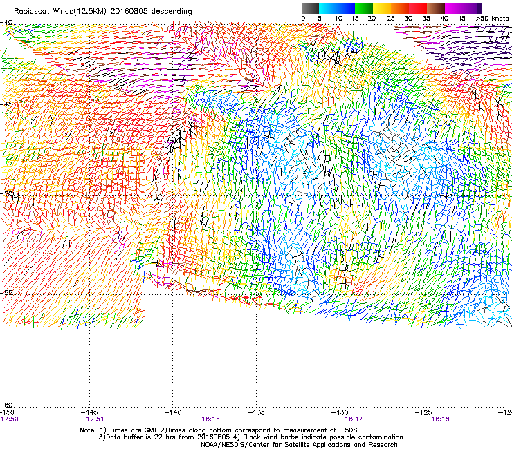Click the brown 35-40 knots legend swatch
The width and height of the screenshot is (512, 449).
(x=436, y=8)
